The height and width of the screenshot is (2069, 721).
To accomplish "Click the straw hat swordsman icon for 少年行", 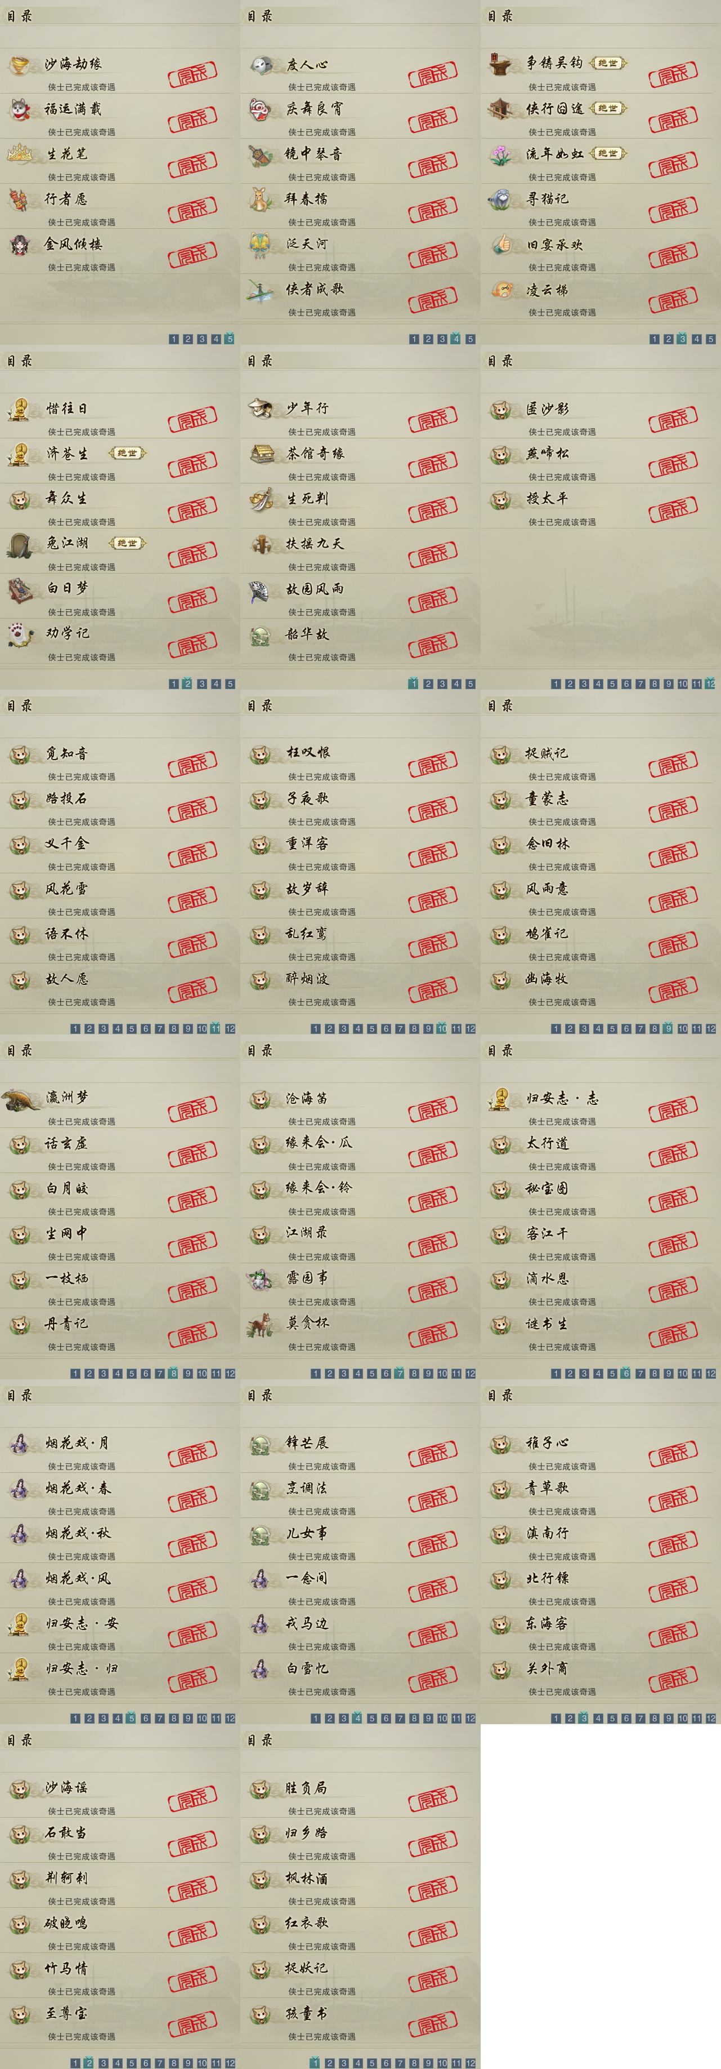I will [261, 409].
